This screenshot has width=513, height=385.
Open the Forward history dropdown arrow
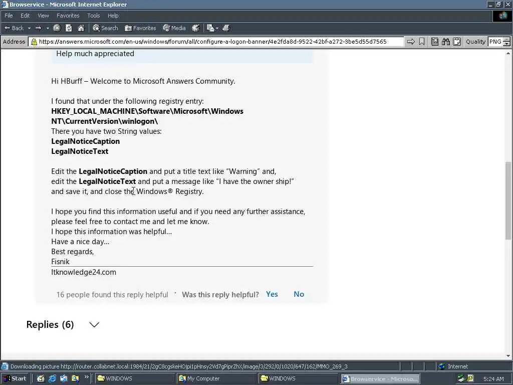[48, 28]
